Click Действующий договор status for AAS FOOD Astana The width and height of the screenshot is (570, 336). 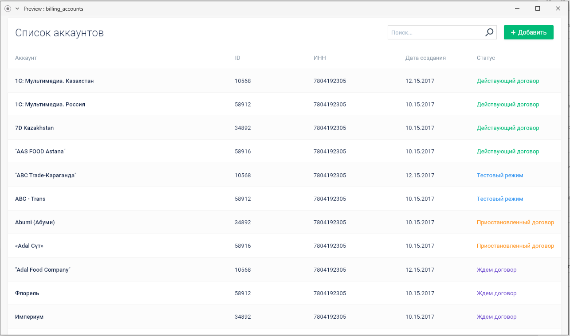tap(508, 151)
